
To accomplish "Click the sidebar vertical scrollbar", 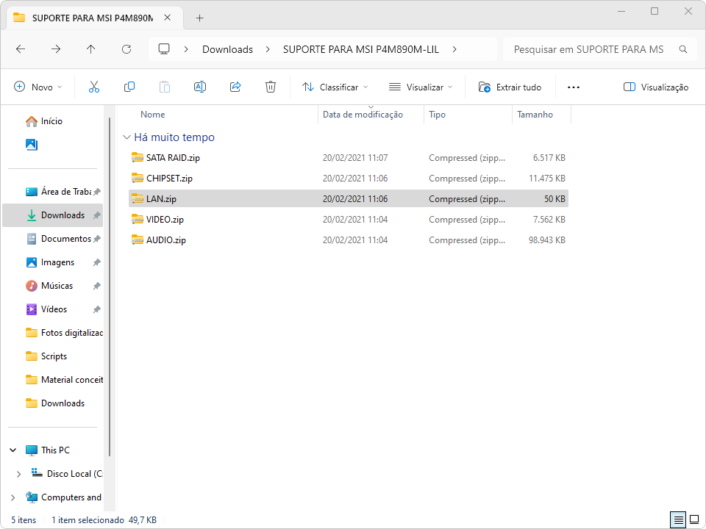I will [110, 287].
